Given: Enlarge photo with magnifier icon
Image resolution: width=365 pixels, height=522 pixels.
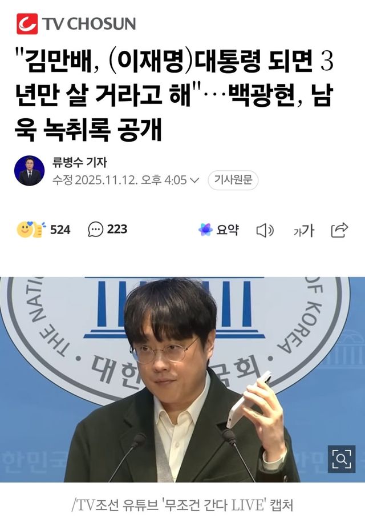Looking at the screenshot, I should click(x=342, y=459).
